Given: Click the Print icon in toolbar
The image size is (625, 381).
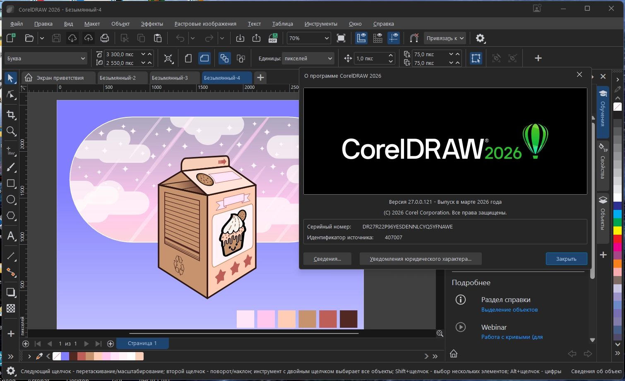Looking at the screenshot, I should point(105,38).
